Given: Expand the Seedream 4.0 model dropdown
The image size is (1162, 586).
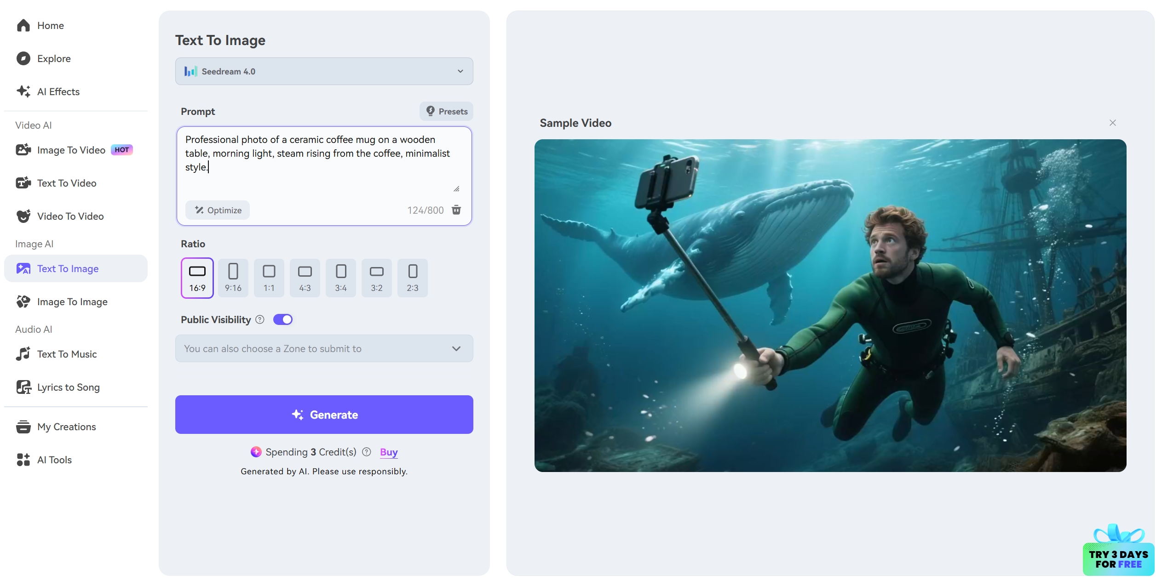Looking at the screenshot, I should point(324,71).
